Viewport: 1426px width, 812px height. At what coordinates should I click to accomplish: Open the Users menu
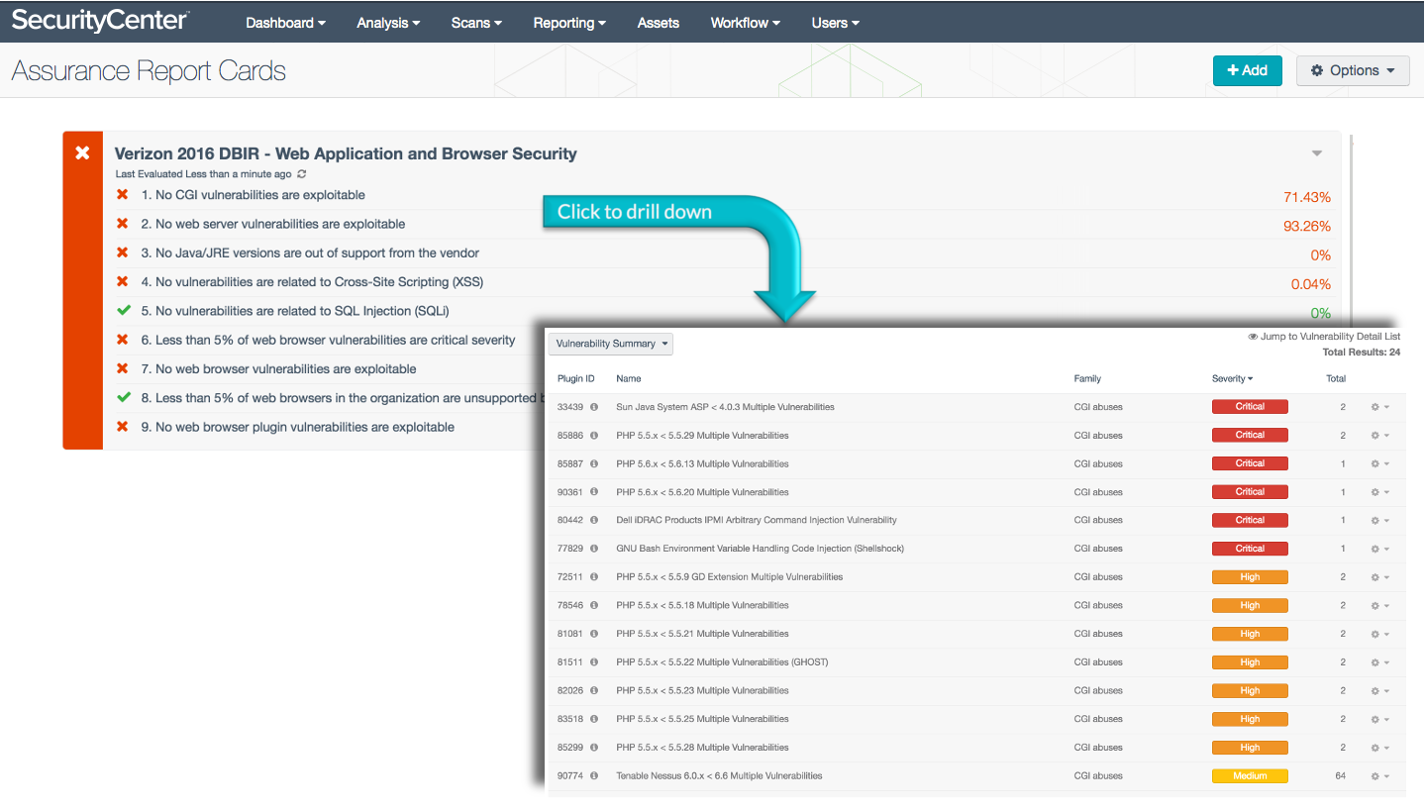tap(835, 23)
